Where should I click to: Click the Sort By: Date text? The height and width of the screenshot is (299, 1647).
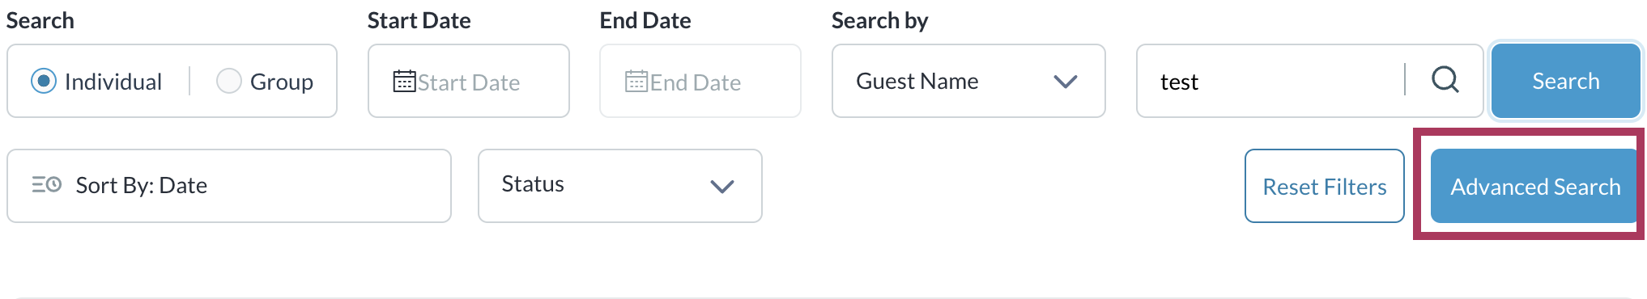coord(142,186)
